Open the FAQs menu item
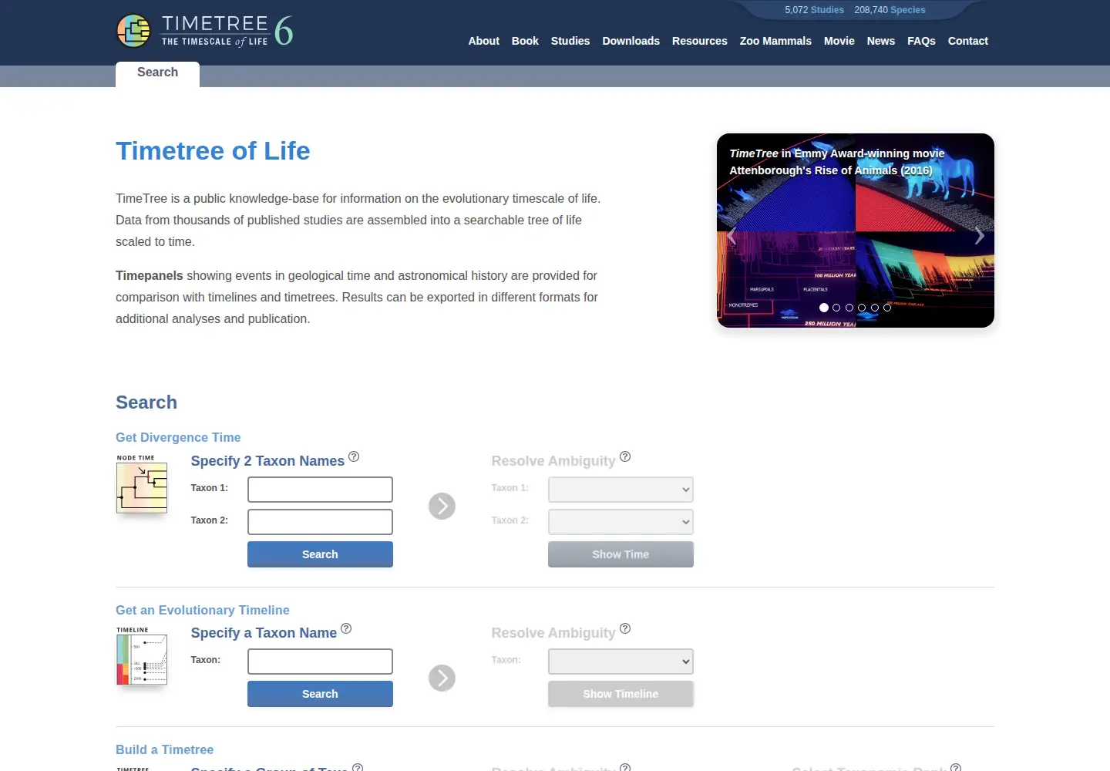 921,41
